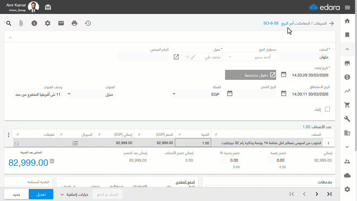Open the bookmark sidebar icon
The height and width of the screenshot is (201, 357).
pyautogui.click(x=347, y=35)
